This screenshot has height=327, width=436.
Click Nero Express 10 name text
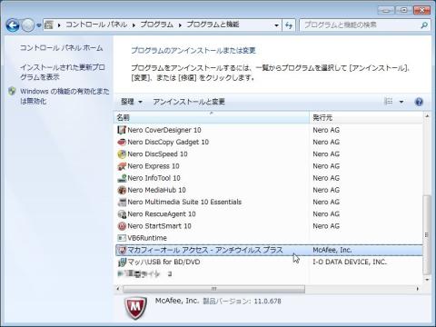tap(154, 166)
